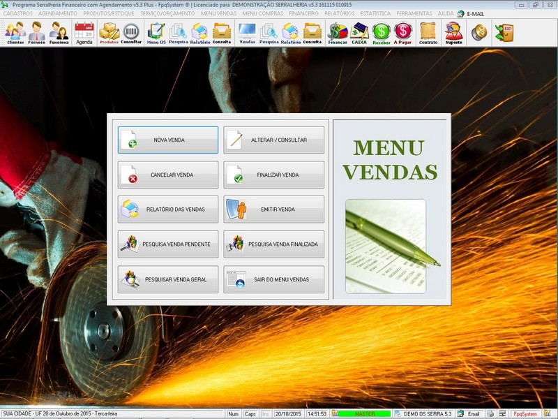This screenshot has height=419, width=558.
Task: Click the NOVA VENDA button
Action: [x=168, y=140]
